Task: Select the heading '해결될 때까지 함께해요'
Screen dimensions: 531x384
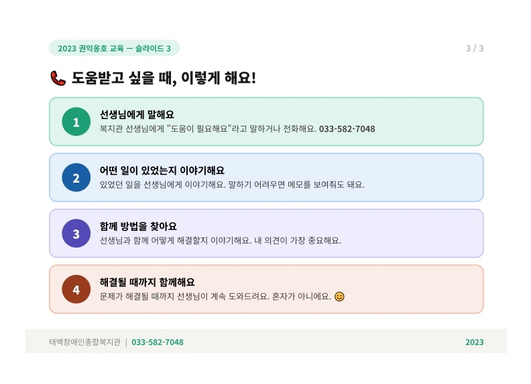Action: click(147, 282)
